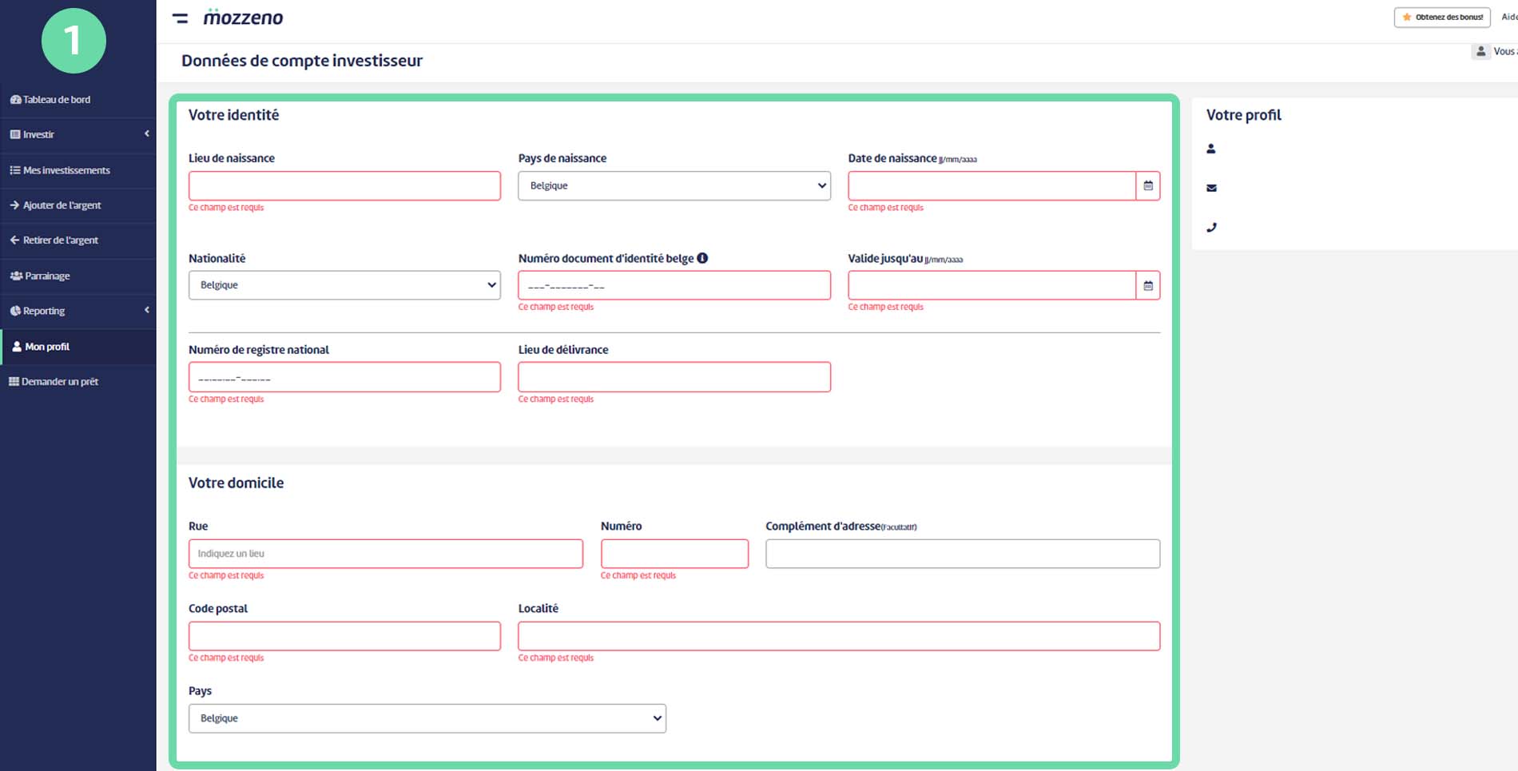Click the user account icon beside Vous

pos(1480,51)
